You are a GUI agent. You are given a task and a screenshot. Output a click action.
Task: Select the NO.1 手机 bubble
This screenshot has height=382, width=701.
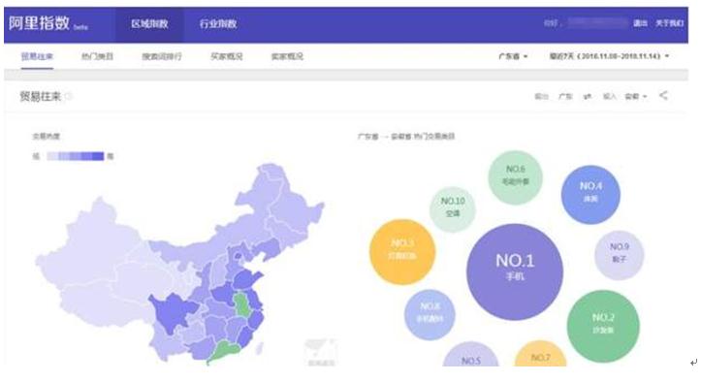pos(515,272)
